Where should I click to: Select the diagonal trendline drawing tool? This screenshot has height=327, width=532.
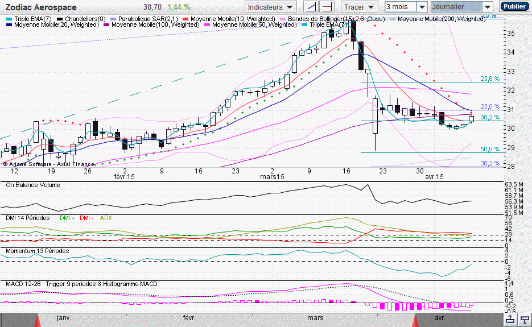(311, 7)
